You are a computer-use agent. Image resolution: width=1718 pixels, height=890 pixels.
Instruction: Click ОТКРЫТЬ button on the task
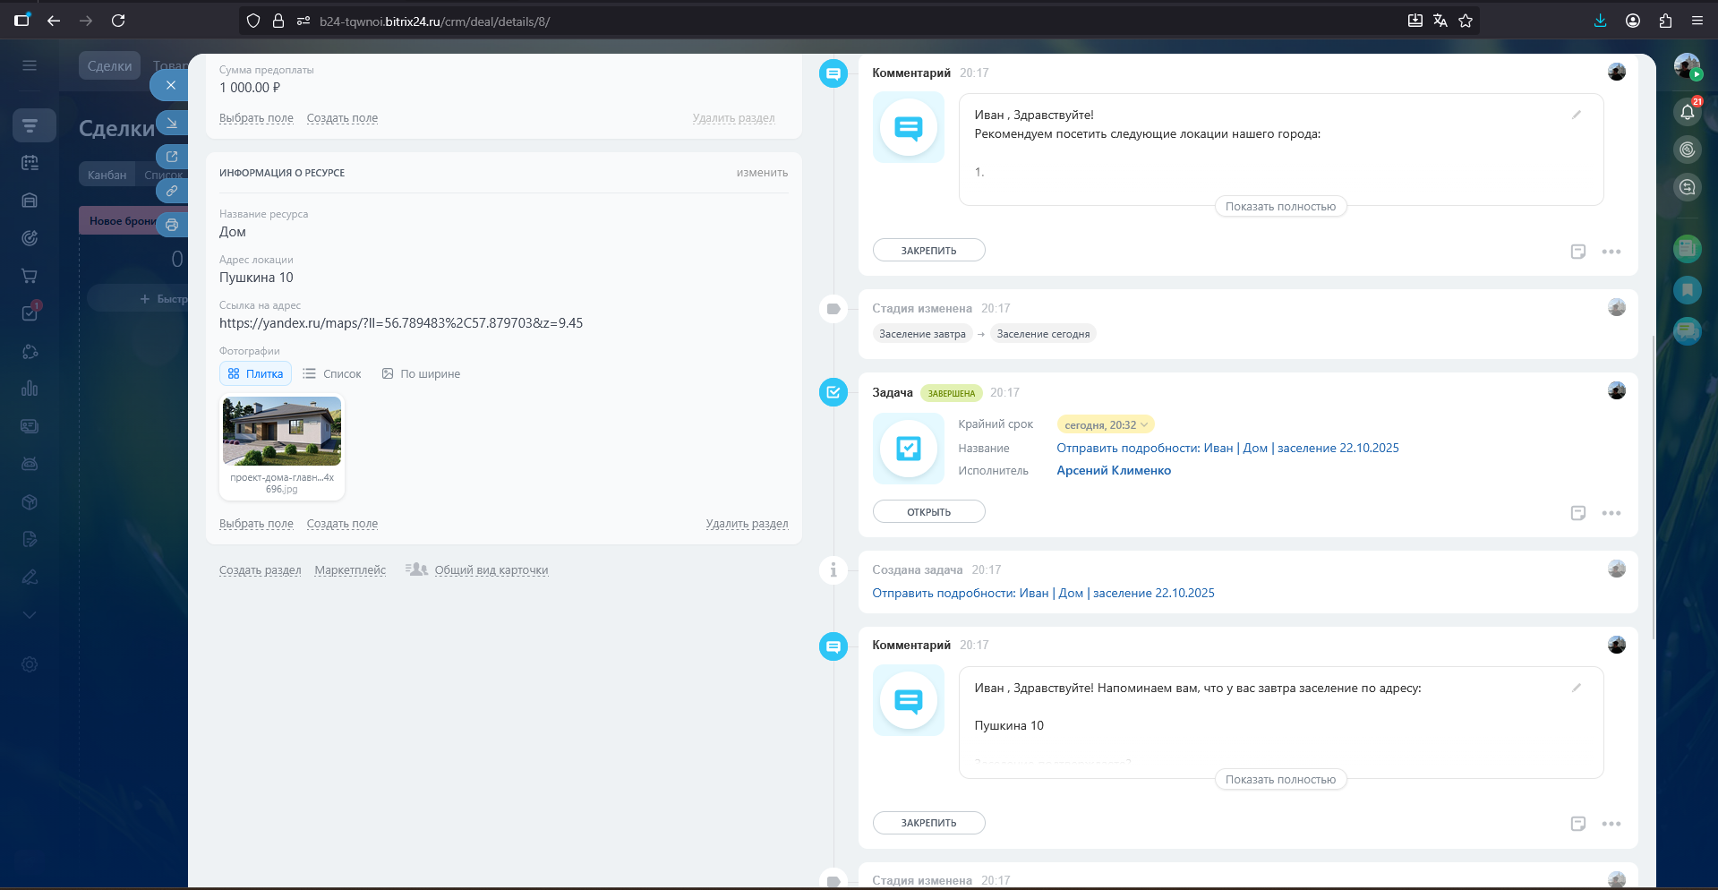(x=928, y=511)
